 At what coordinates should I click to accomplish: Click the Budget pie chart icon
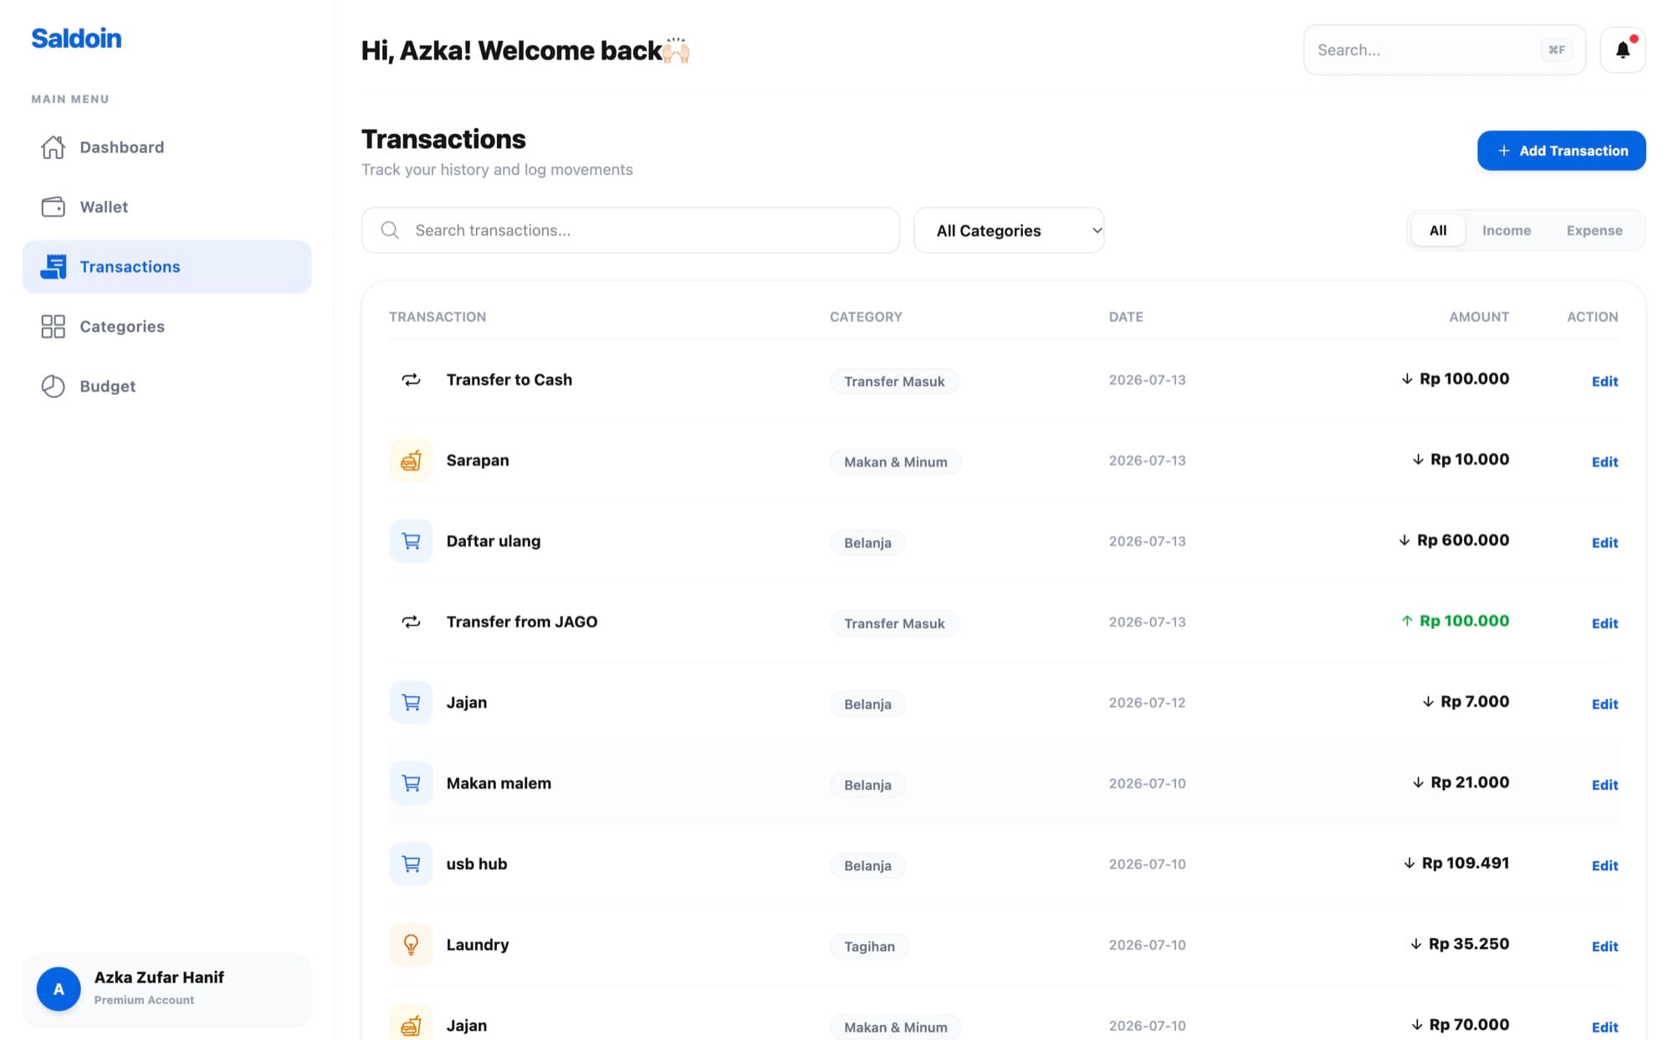[x=53, y=386]
